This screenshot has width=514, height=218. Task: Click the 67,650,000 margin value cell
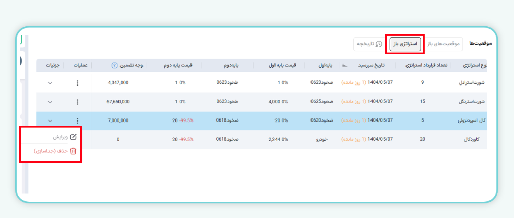click(117, 102)
